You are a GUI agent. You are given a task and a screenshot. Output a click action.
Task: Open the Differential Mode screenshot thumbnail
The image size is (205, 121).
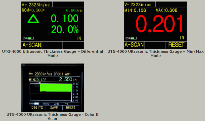53,25
